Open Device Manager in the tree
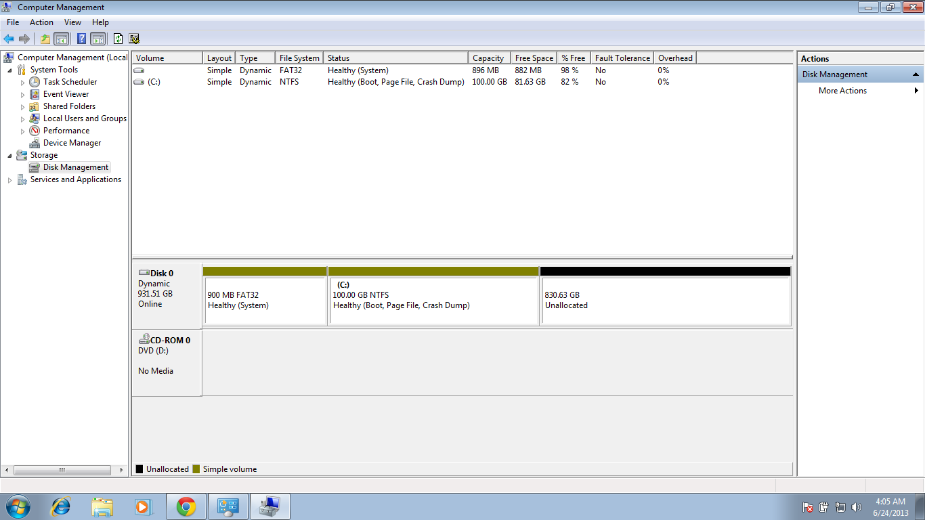Viewport: 925px width, 520px height. click(72, 143)
